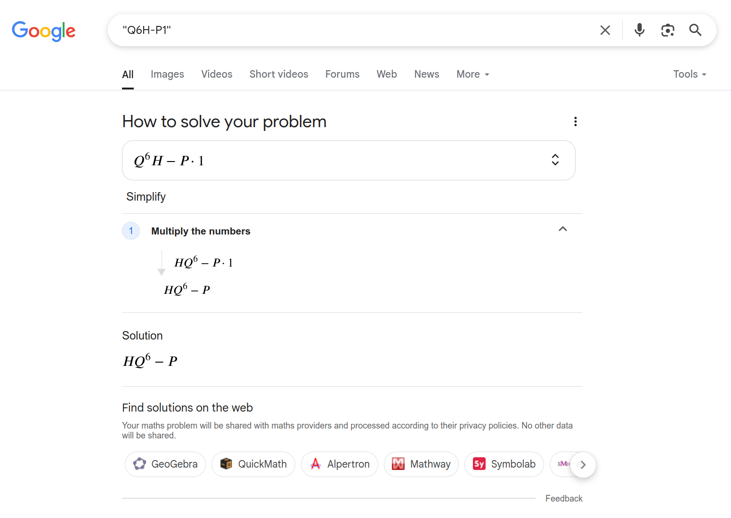Open Alpertron solver chip
Viewport: 731px width, 518px height.
340,464
